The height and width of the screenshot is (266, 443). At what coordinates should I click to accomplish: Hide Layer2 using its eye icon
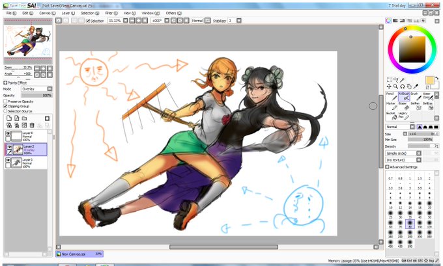pyautogui.click(x=9, y=147)
